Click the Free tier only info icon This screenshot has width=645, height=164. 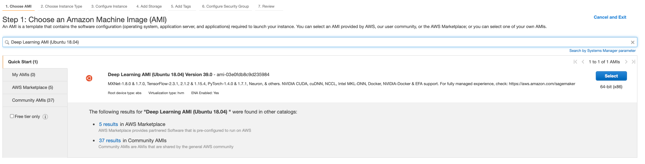[x=45, y=117]
